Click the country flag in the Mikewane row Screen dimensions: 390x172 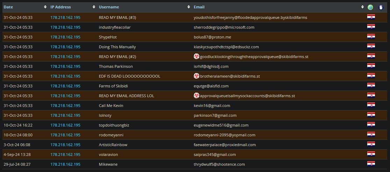tap(371, 164)
